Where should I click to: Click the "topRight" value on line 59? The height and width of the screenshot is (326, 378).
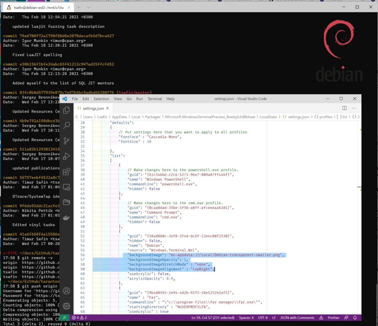(201, 269)
